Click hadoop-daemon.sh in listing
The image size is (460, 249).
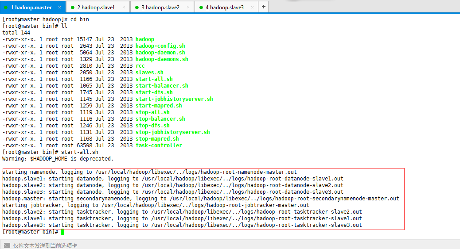[x=160, y=53]
